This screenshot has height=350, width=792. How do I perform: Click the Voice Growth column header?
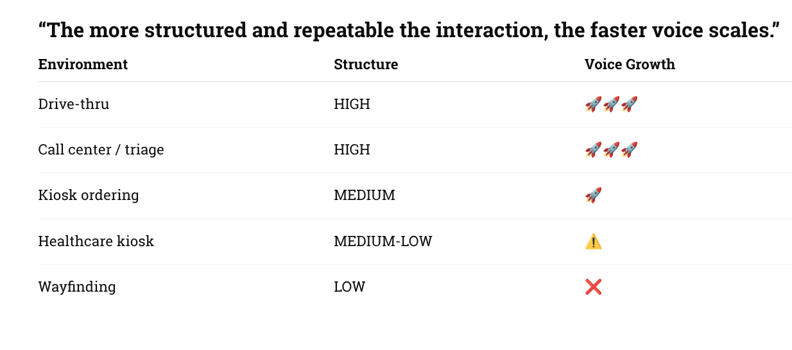coord(630,65)
